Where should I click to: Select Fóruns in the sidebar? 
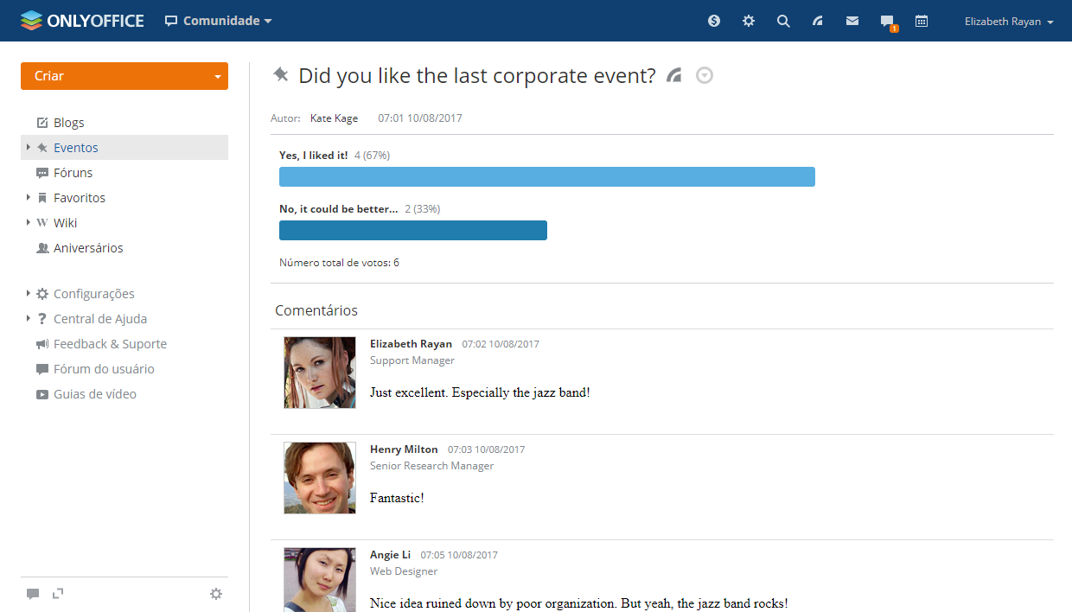[x=73, y=173]
